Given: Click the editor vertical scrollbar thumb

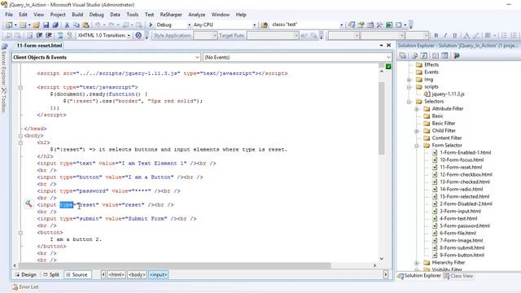Looking at the screenshot, I should (382, 118).
